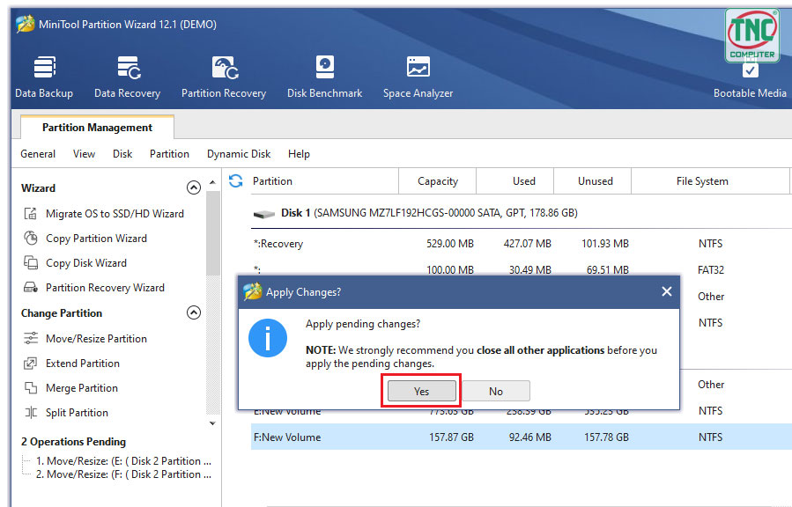Choose Migrate OS to SSD/HD Wizard
Screen dimensions: 792x507
pos(115,213)
